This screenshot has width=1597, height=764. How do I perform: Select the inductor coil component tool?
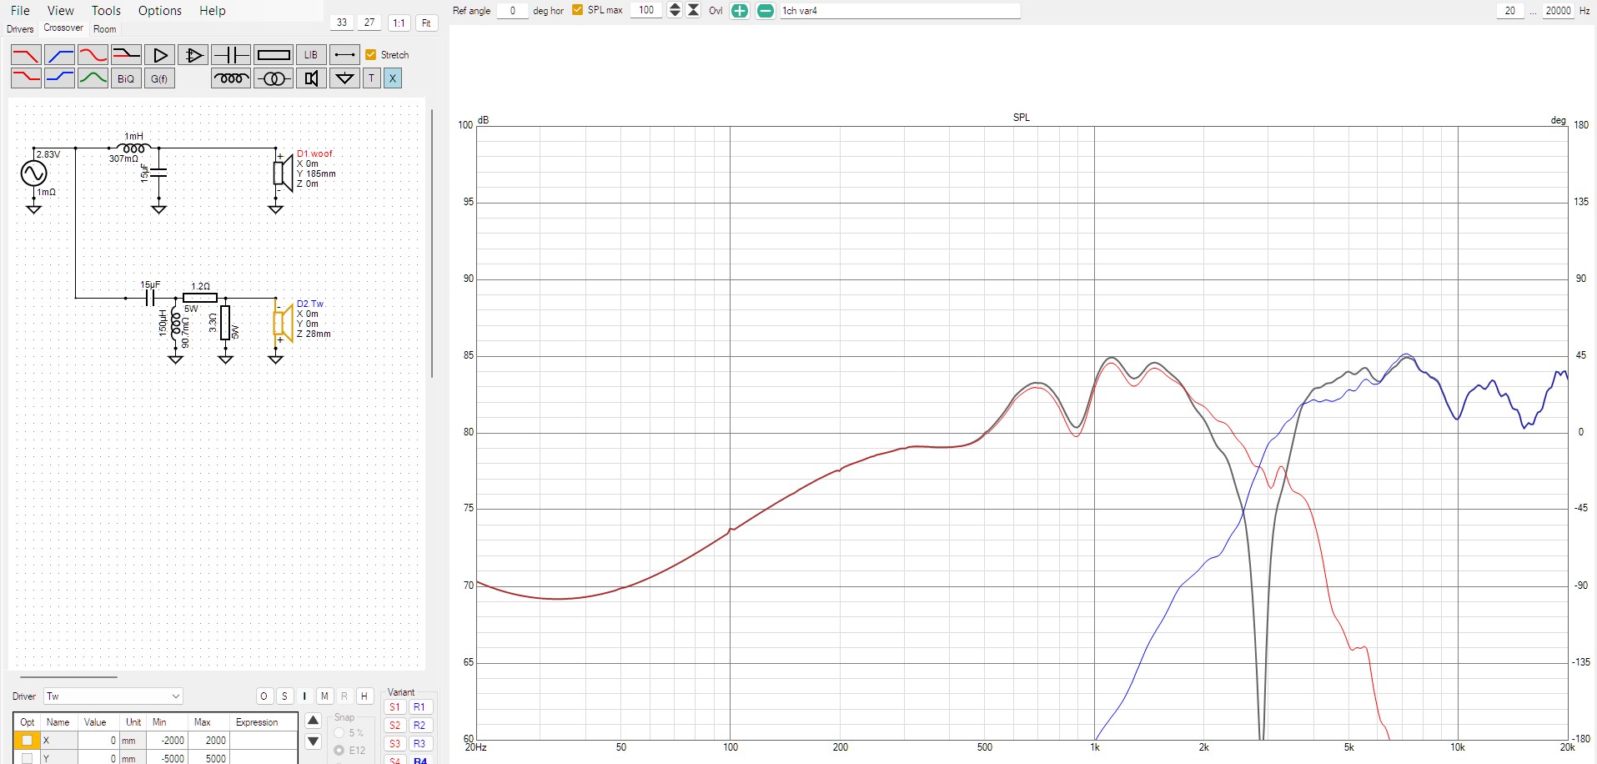231,78
